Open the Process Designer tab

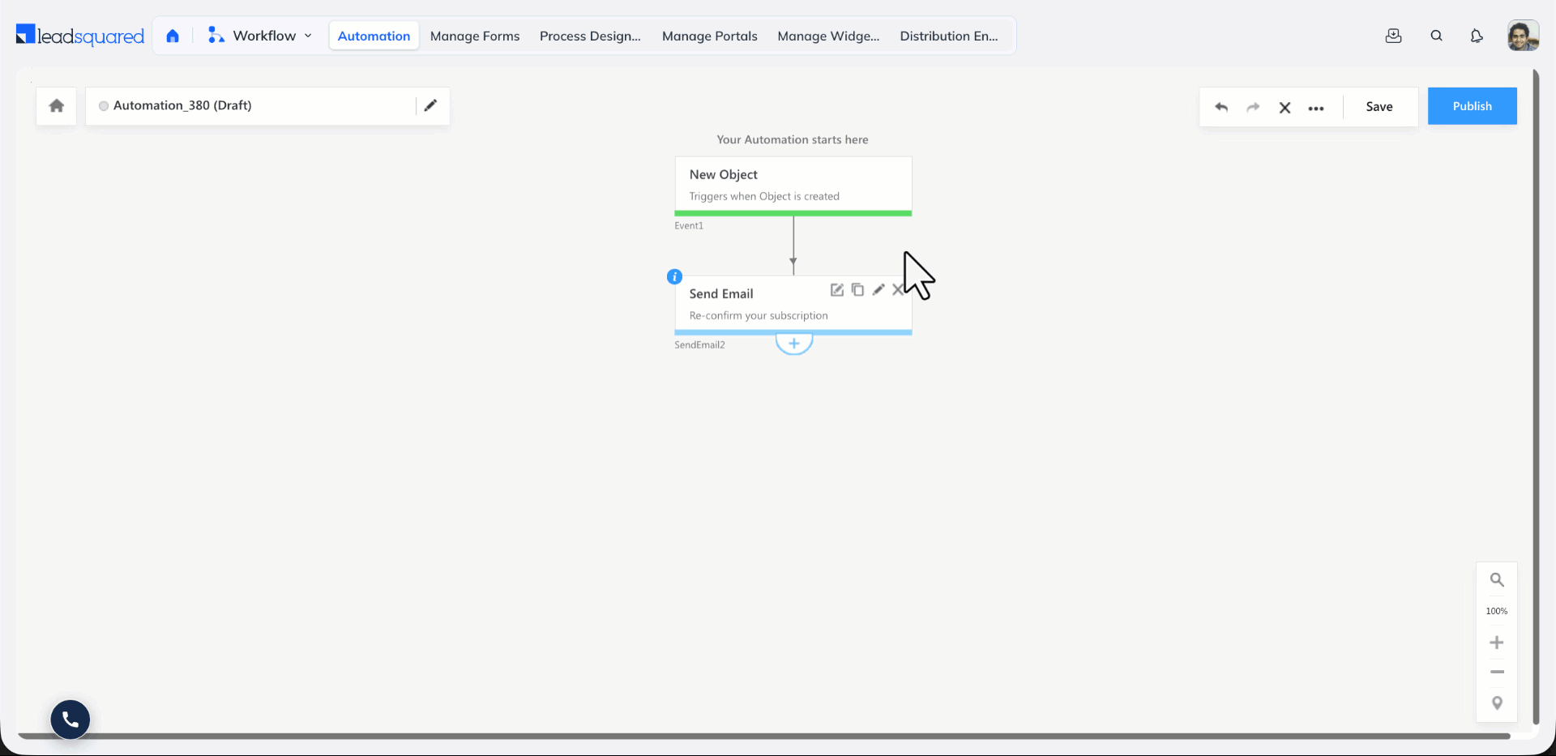(590, 36)
